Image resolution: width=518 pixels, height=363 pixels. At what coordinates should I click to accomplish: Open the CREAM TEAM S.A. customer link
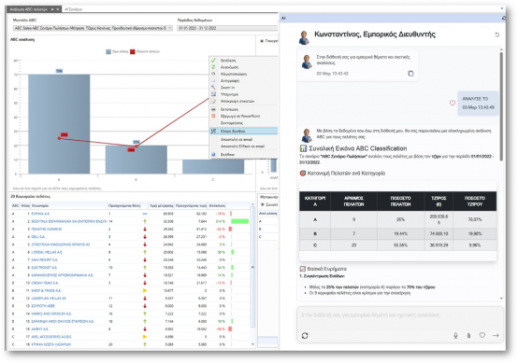coord(45,283)
